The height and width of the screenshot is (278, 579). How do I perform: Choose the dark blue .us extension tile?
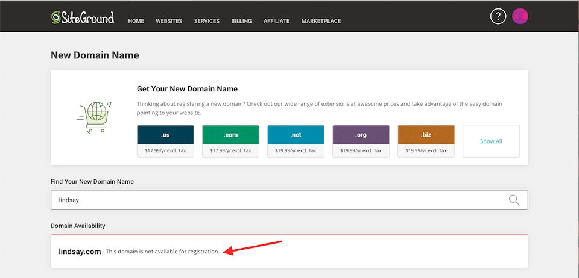165,135
